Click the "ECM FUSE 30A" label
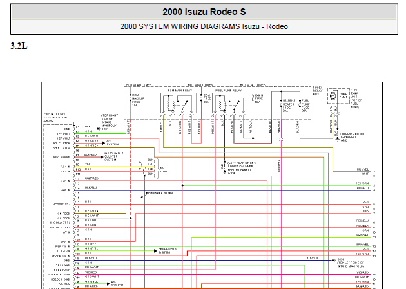This screenshot has height=289, width=406. pyautogui.click(x=207, y=98)
